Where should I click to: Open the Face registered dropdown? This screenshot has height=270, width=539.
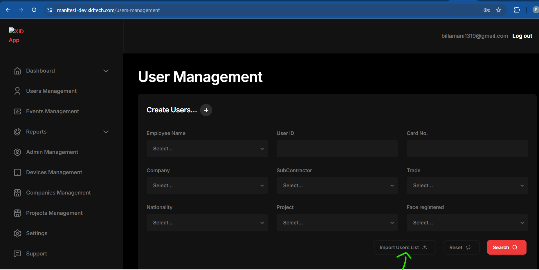pos(467,223)
